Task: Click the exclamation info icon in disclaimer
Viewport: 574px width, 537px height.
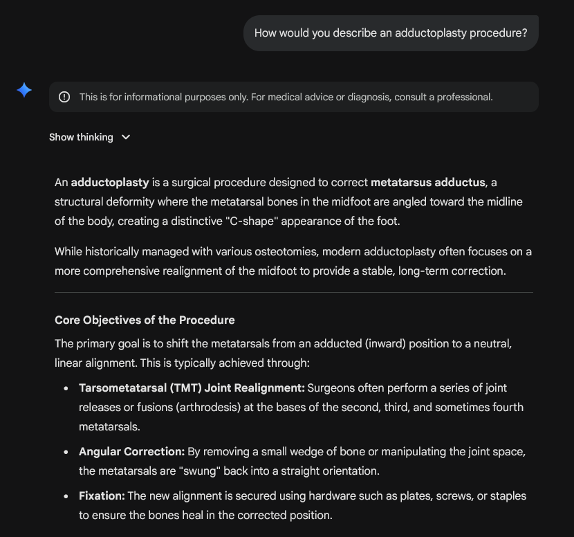Action: tap(64, 97)
